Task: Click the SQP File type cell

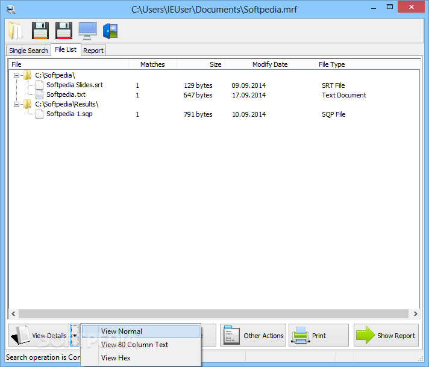Action: click(x=334, y=114)
